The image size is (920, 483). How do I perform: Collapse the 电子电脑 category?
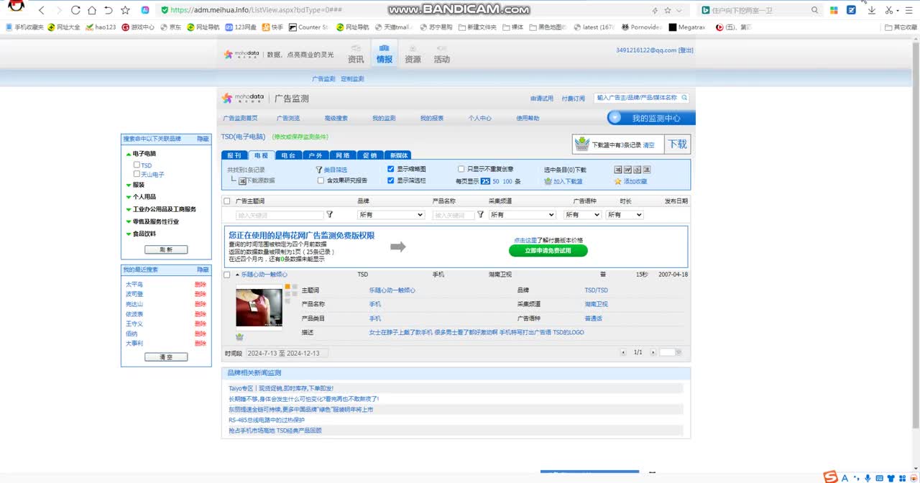point(129,154)
